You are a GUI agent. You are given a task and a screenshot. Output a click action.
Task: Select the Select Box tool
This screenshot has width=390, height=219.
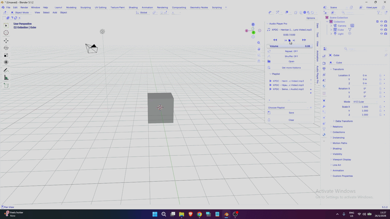click(x=6, y=26)
